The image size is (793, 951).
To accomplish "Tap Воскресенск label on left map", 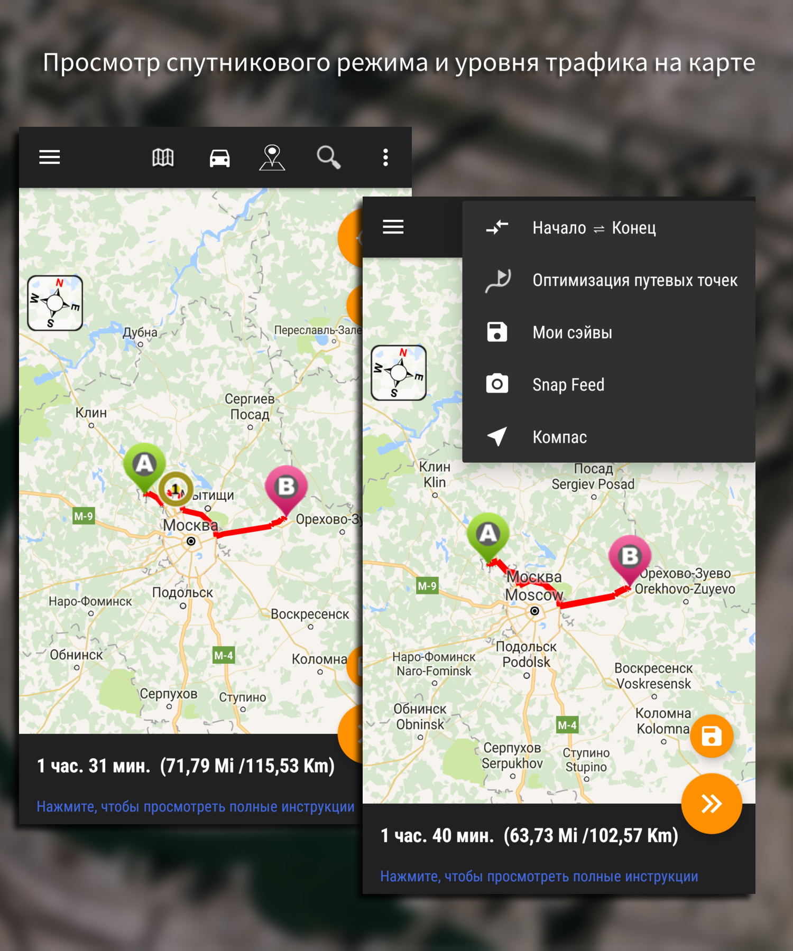I will pyautogui.click(x=310, y=614).
